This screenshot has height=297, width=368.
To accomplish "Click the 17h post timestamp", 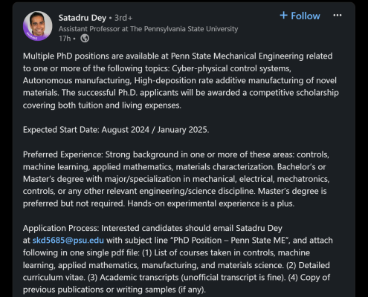I will [x=65, y=39].
